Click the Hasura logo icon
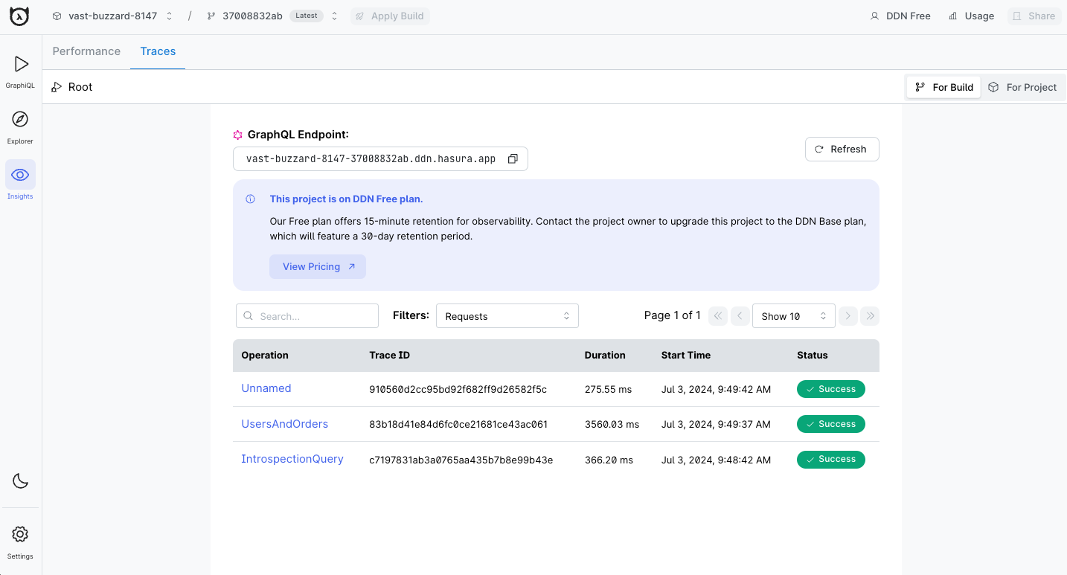This screenshot has height=575, width=1067. tap(19, 16)
